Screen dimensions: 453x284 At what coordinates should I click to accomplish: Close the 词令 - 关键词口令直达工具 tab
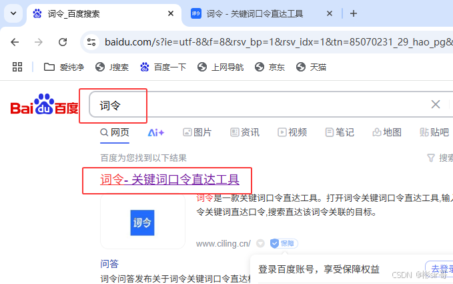(330, 13)
